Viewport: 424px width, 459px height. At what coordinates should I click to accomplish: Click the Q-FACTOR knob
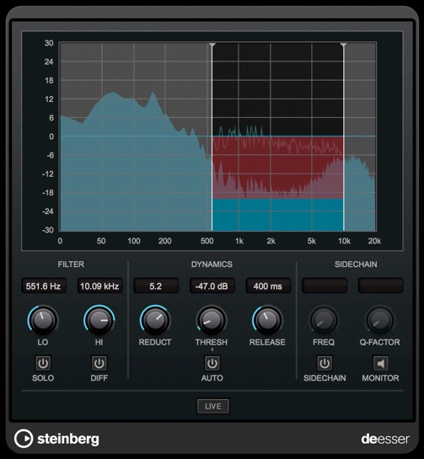[380, 320]
